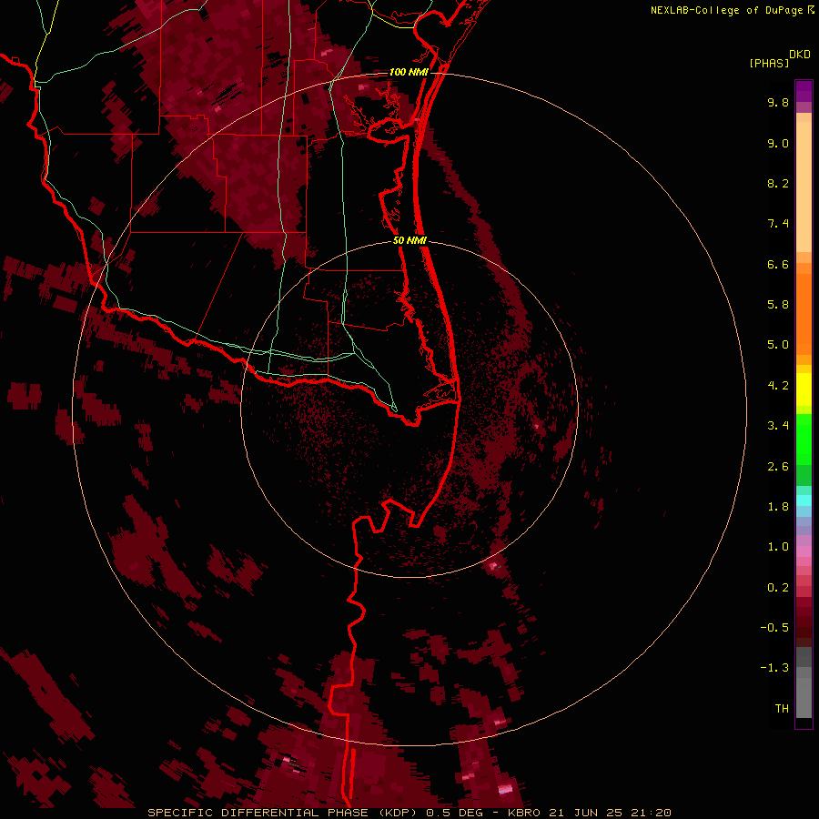The image size is (819, 819).
Task: Pick the cyan segment of the color bar
Action: coord(804,500)
